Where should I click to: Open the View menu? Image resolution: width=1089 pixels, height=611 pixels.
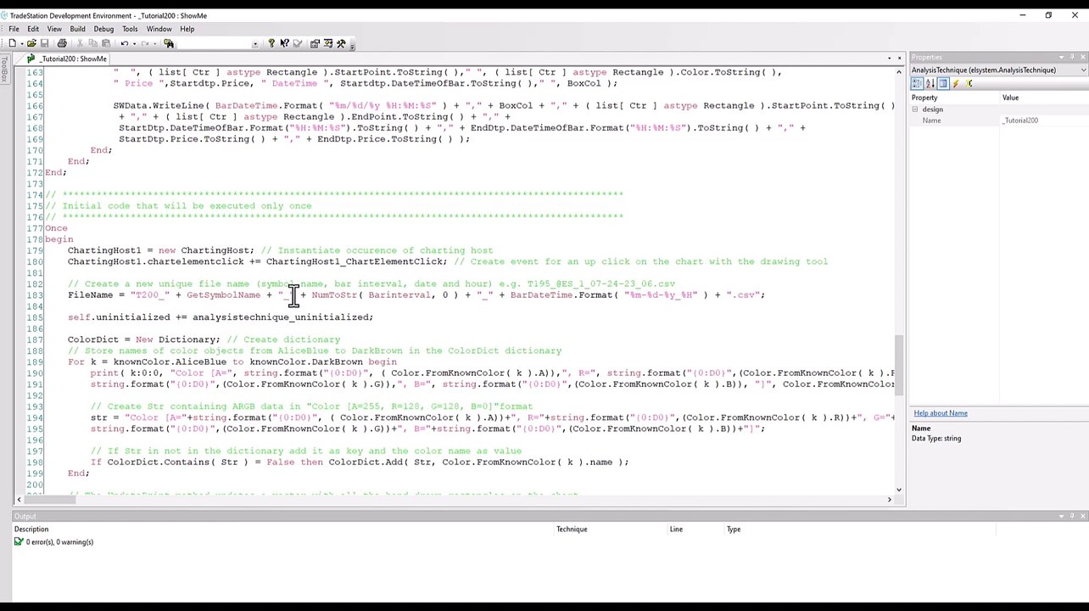click(54, 29)
